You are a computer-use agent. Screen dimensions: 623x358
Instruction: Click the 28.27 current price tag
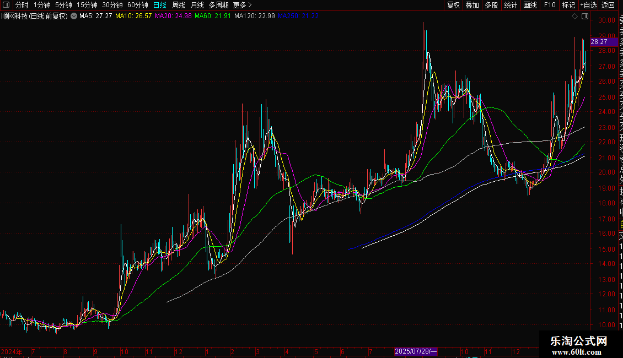599,42
